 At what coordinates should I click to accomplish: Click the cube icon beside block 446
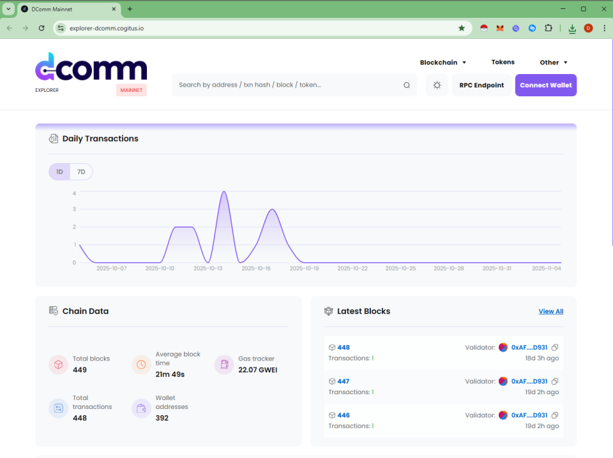[x=332, y=415]
